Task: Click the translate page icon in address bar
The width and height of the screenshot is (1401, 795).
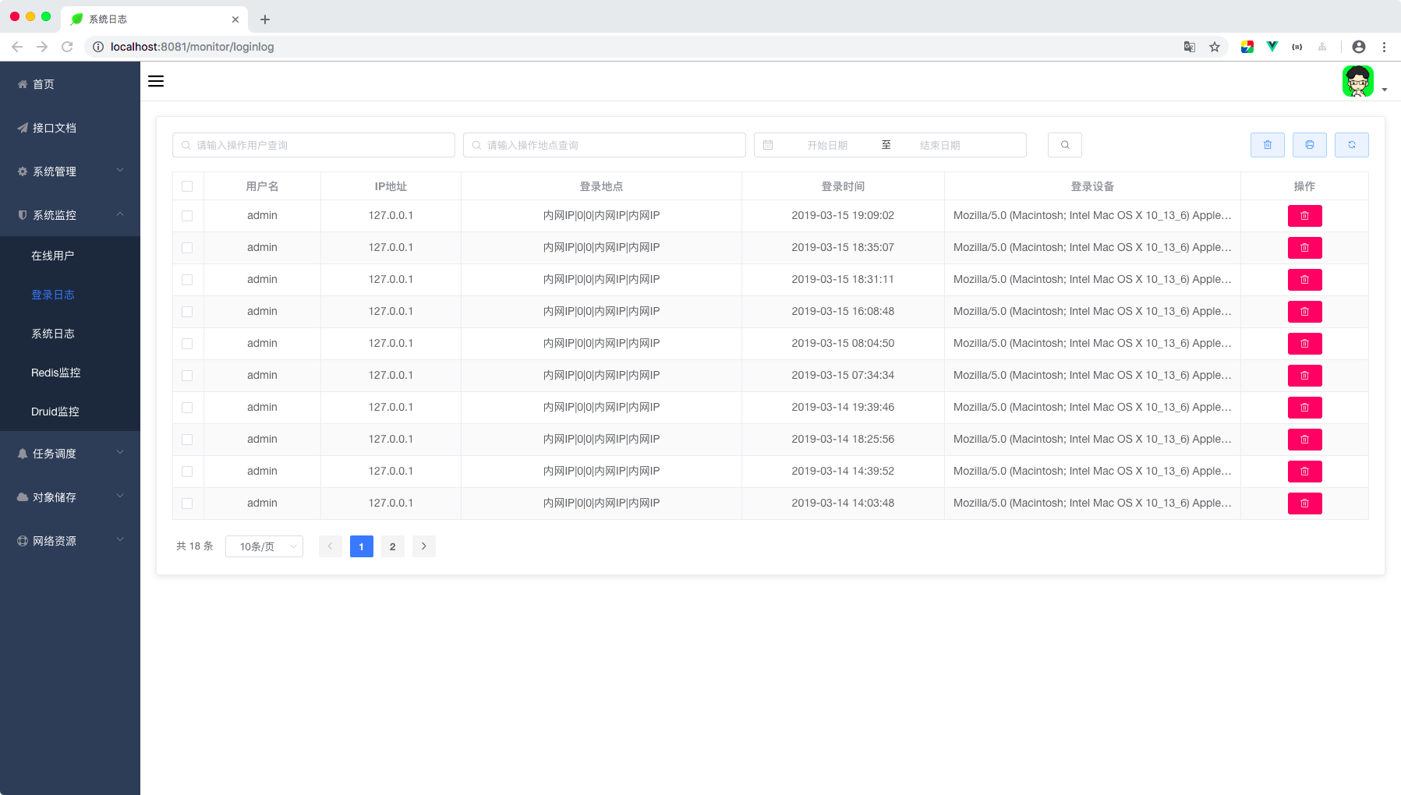Action: tap(1190, 47)
